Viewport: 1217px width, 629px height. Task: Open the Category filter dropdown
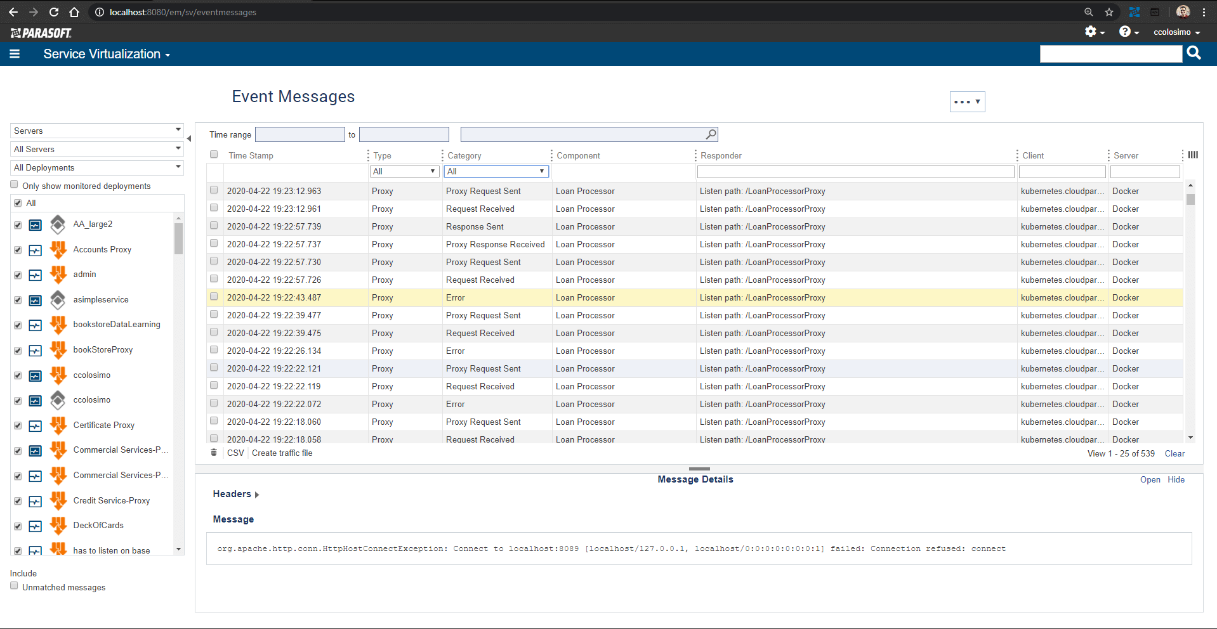(496, 171)
